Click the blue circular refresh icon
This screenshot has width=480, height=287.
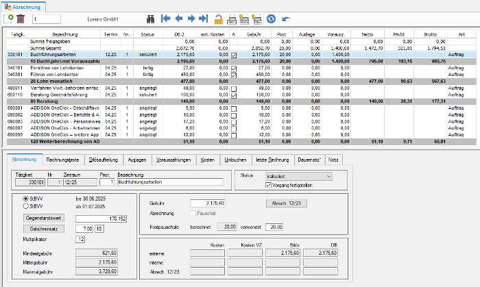(x=271, y=19)
